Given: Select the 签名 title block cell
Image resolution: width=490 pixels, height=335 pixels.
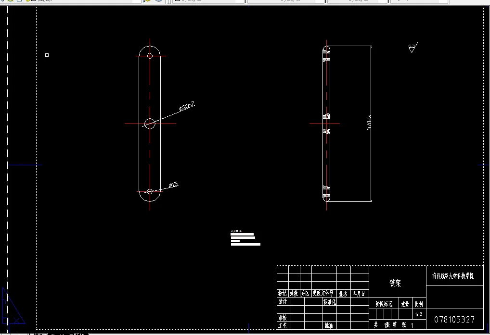Looking at the screenshot, I should click(x=343, y=294).
